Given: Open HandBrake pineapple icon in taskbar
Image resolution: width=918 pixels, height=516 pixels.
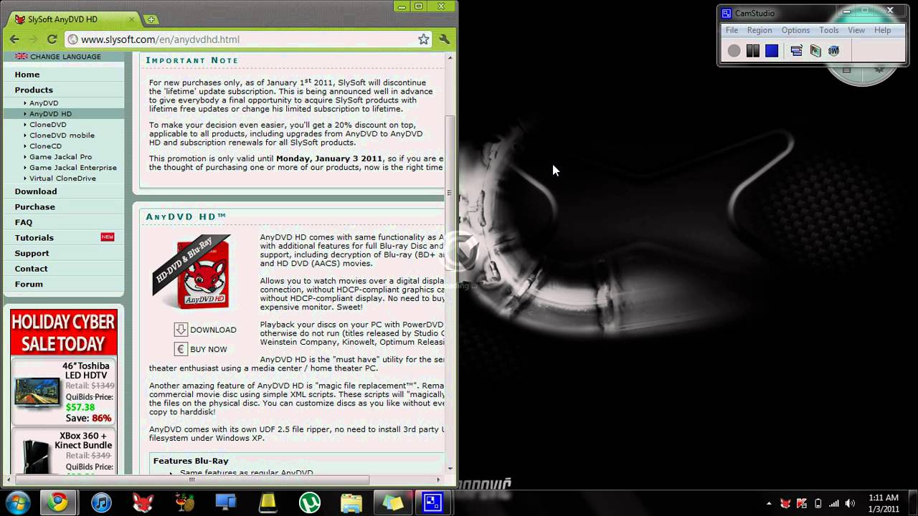Looking at the screenshot, I should (x=184, y=503).
